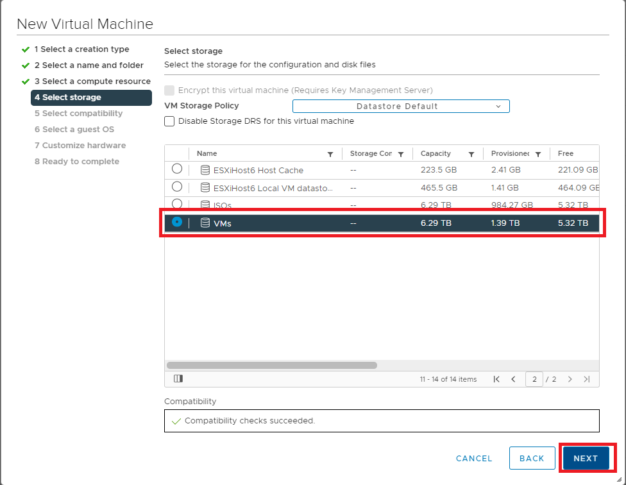Screen dimensions: 626x485
Task: Select the ESXiHost6 Host Cache radio button
Action: coord(177,169)
